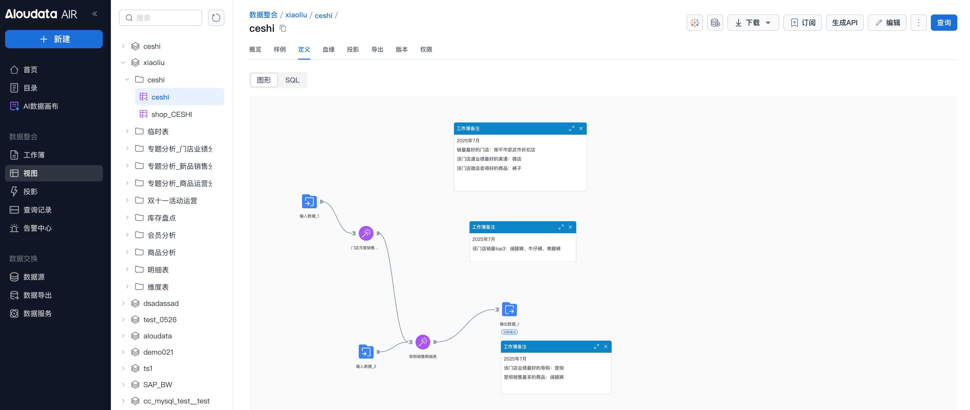Close the 2025年7月 top3 note card
This screenshot has width=970, height=410.
(x=570, y=227)
